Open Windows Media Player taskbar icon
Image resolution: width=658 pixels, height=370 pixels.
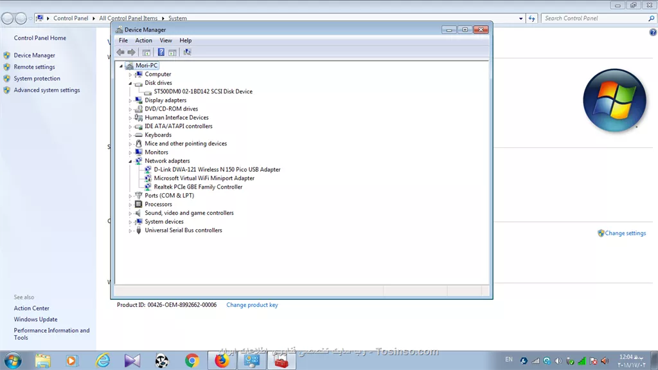[71, 361]
